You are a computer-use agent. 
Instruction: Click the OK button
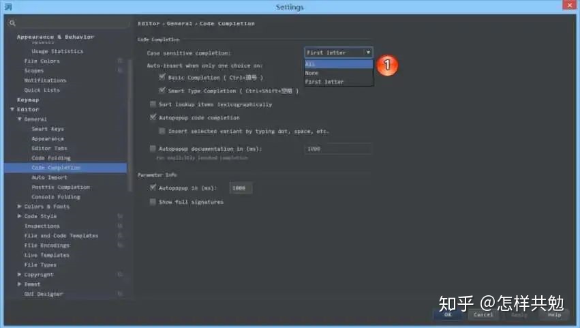tap(448, 314)
